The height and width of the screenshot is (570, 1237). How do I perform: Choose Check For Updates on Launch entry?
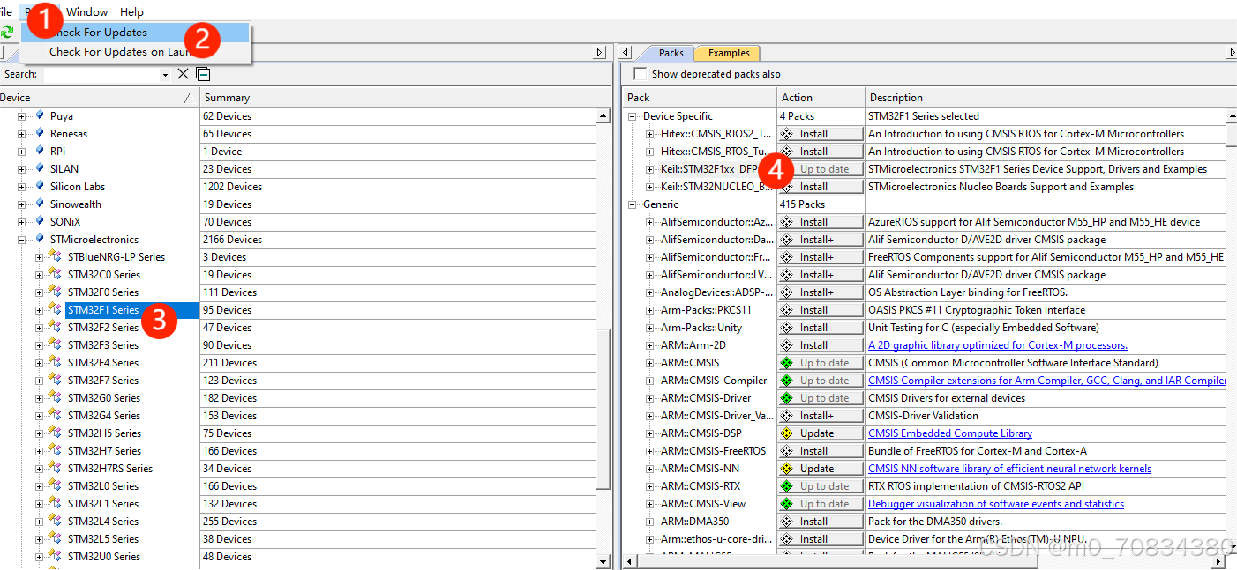[136, 52]
